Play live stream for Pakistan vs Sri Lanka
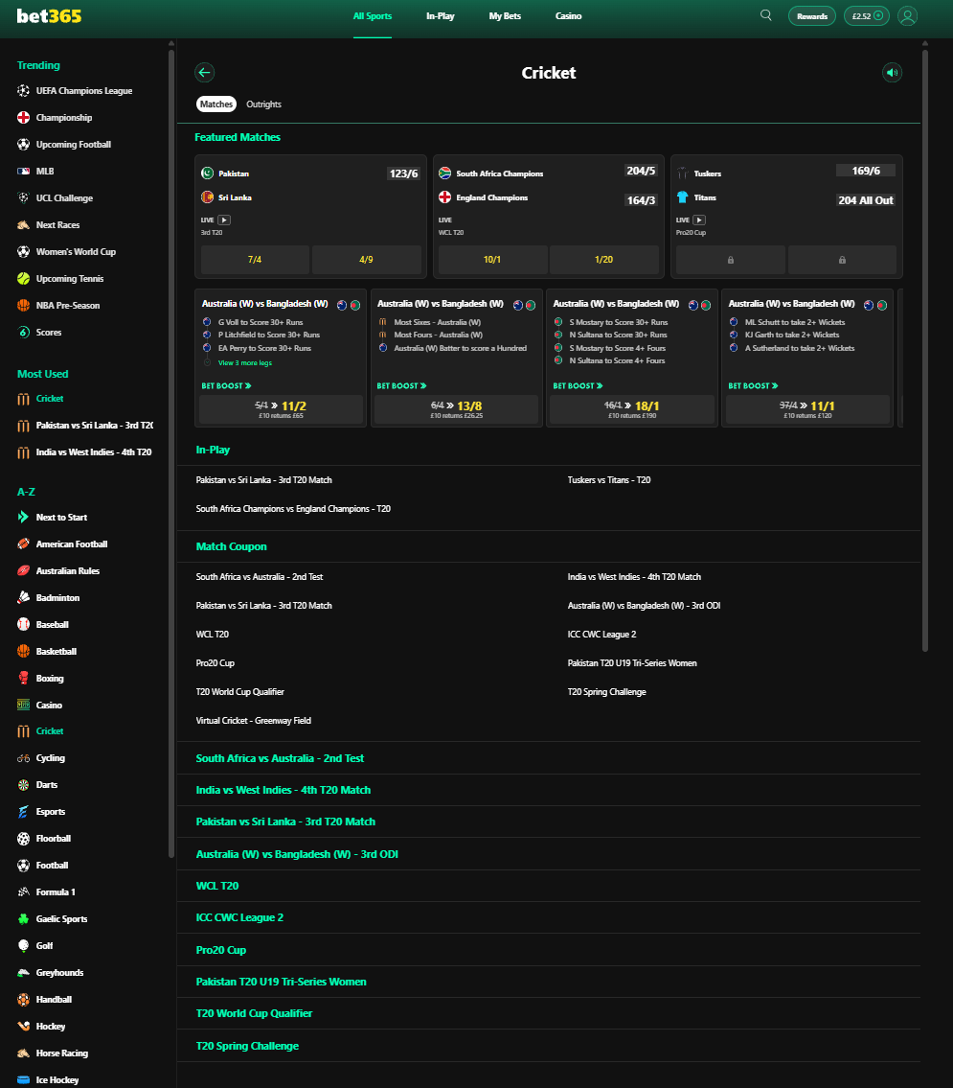Screen dimensions: 953x1088 224,220
